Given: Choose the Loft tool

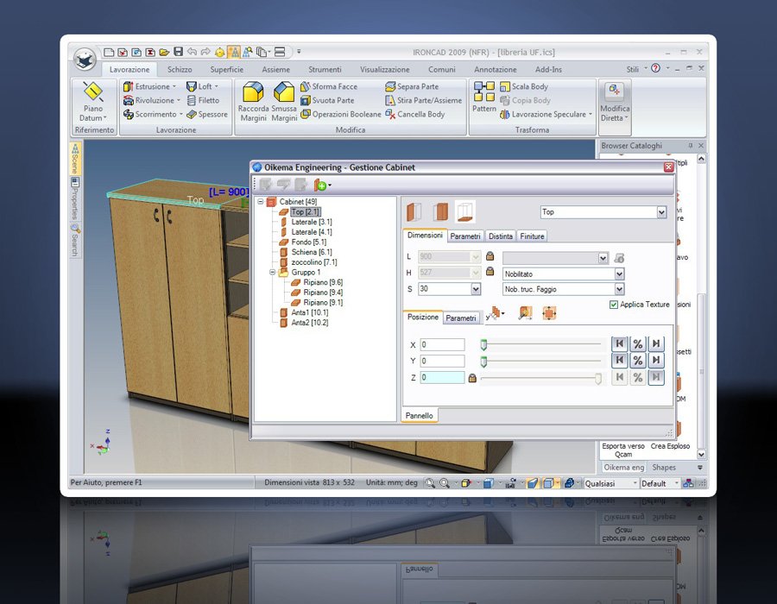Looking at the screenshot, I should 202,86.
